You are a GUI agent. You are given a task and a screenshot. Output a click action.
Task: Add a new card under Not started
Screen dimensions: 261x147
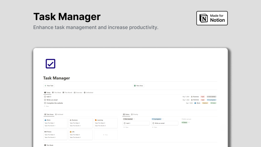126,127
